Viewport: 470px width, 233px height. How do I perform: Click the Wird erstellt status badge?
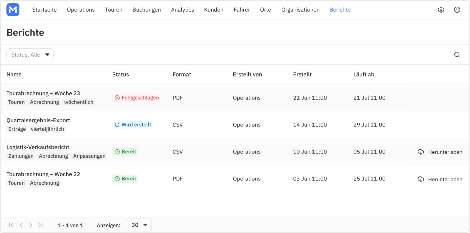click(133, 125)
